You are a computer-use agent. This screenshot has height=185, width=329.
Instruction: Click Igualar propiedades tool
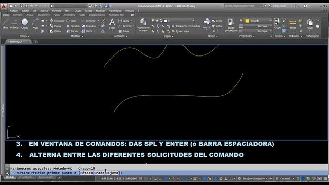point(231,25)
